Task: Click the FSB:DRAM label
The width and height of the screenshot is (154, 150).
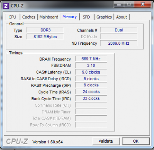Action: [x=61, y=66]
